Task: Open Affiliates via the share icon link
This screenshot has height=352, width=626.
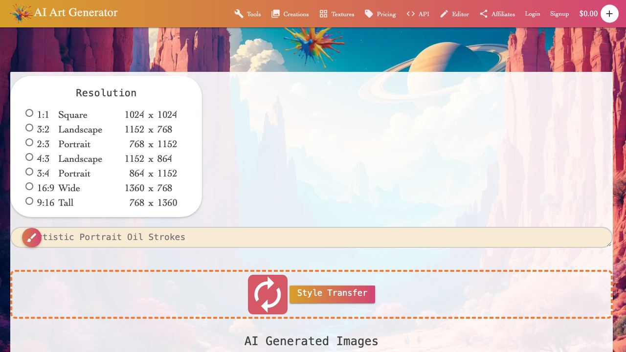Action: (x=497, y=14)
